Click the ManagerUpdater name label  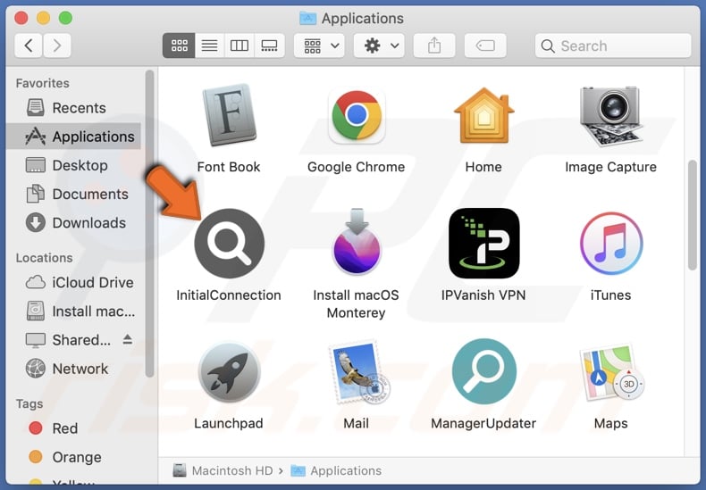(x=483, y=423)
